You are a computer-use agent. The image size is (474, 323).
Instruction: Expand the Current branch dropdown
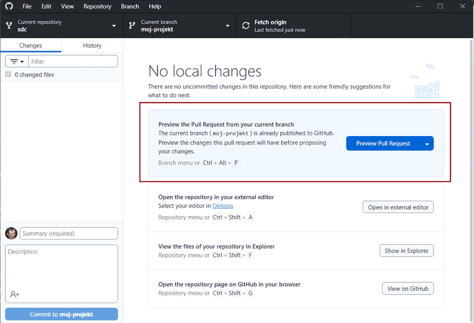pyautogui.click(x=228, y=26)
